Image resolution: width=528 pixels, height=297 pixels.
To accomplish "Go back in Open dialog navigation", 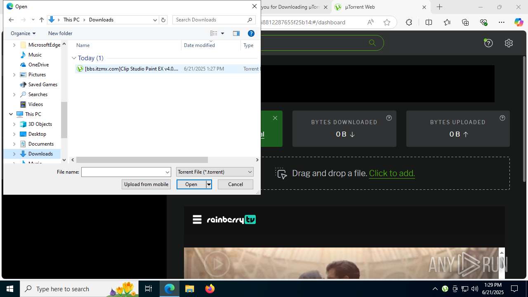I will point(11,20).
